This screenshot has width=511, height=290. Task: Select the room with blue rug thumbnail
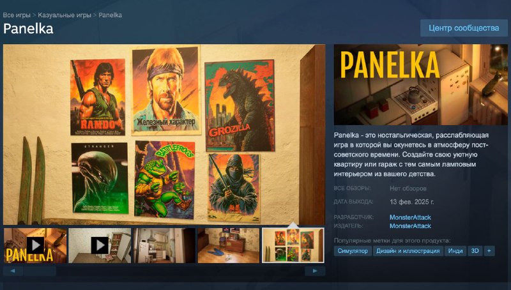[229, 245]
